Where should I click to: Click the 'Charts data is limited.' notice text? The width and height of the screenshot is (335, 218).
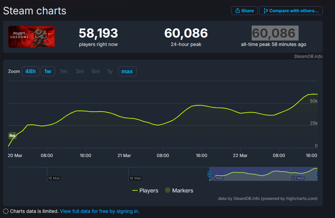[34, 211]
